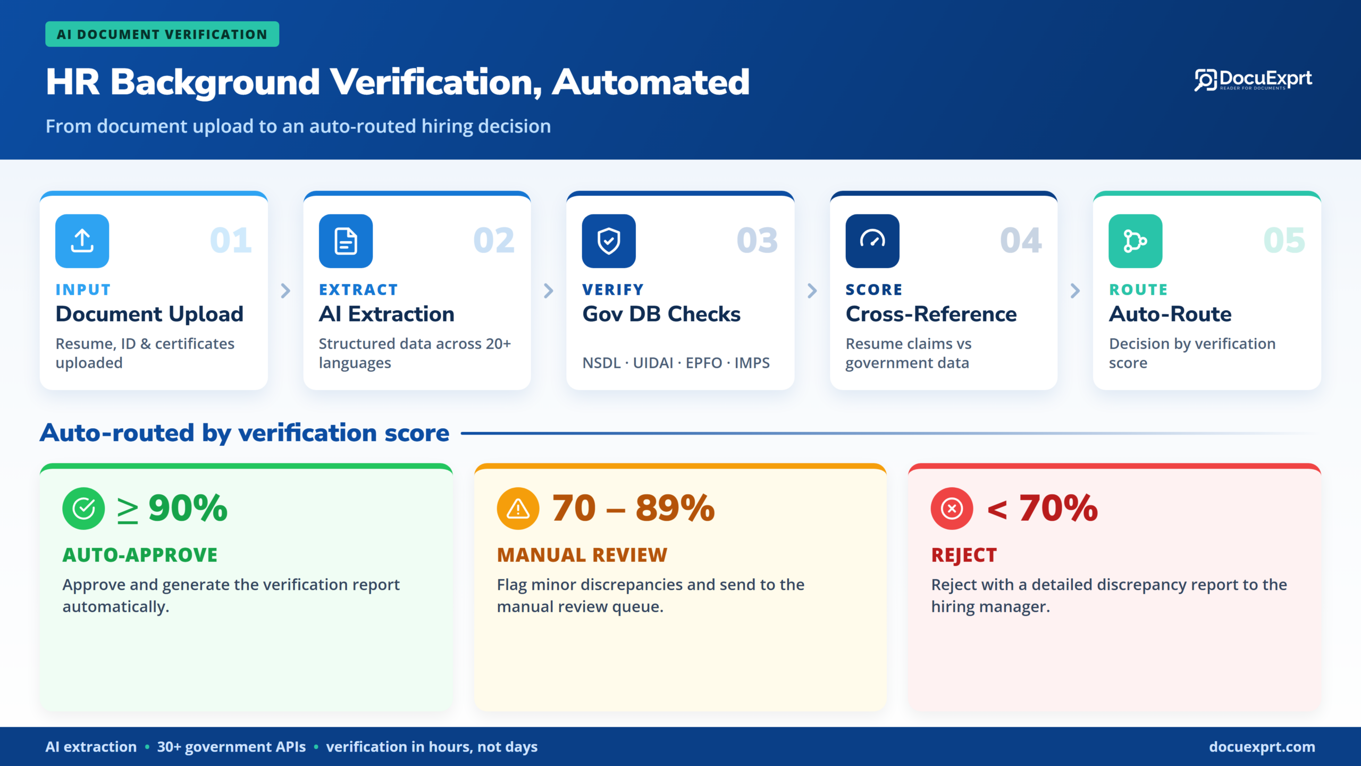Click the VERIFY label

[613, 290]
